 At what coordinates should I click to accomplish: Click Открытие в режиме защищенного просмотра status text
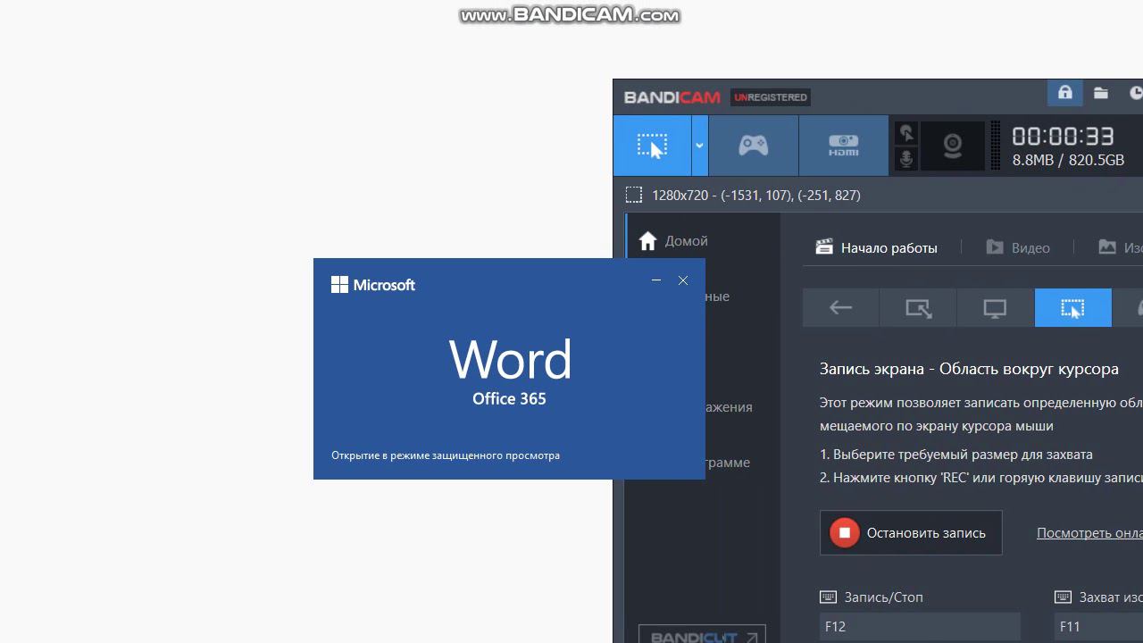[x=446, y=455]
